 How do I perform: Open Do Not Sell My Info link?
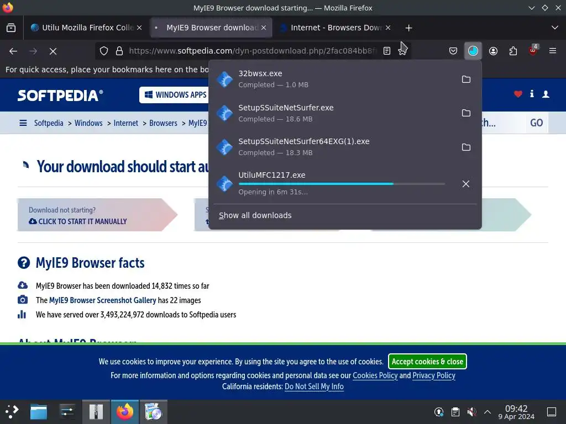[x=314, y=386]
